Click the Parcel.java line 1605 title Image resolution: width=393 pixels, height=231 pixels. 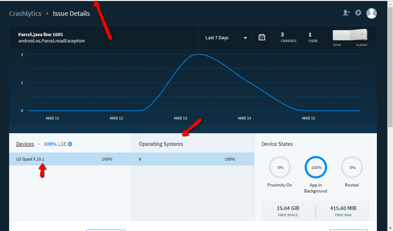(41, 35)
